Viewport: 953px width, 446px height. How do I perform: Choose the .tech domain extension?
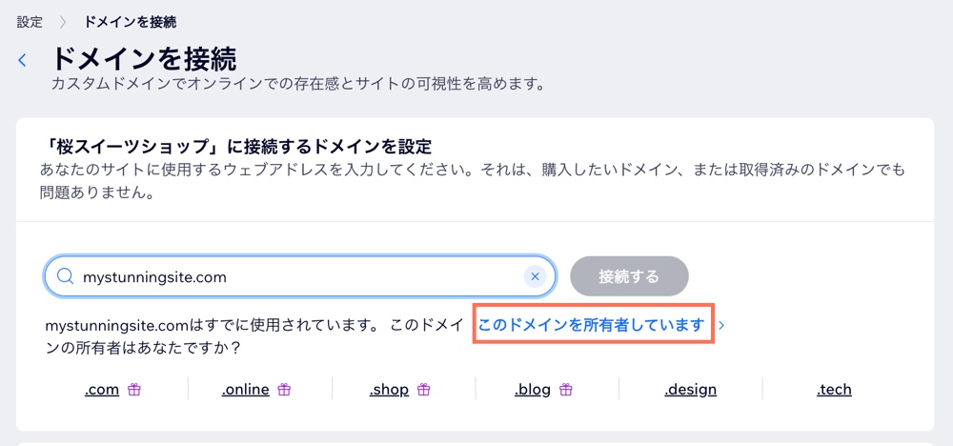click(834, 390)
